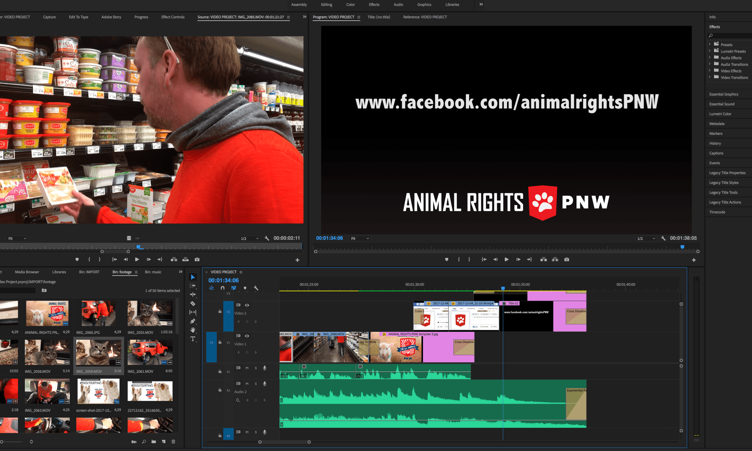Image resolution: width=752 pixels, height=451 pixels.
Task: Open the Lumetri Color panel
Action: tap(720, 114)
